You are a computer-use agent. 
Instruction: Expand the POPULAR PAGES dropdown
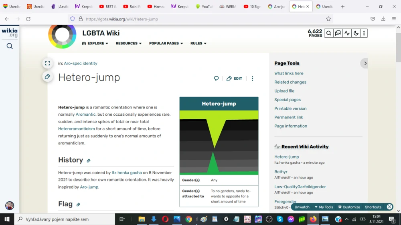166,43
